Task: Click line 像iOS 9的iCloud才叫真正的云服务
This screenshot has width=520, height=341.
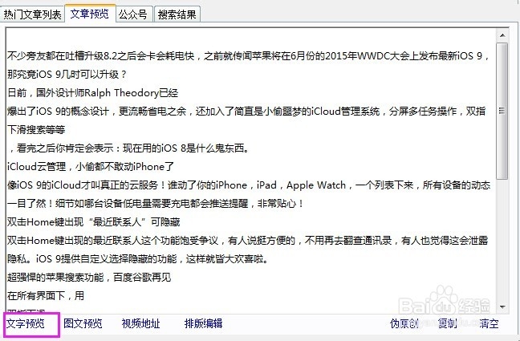Action: (249, 185)
